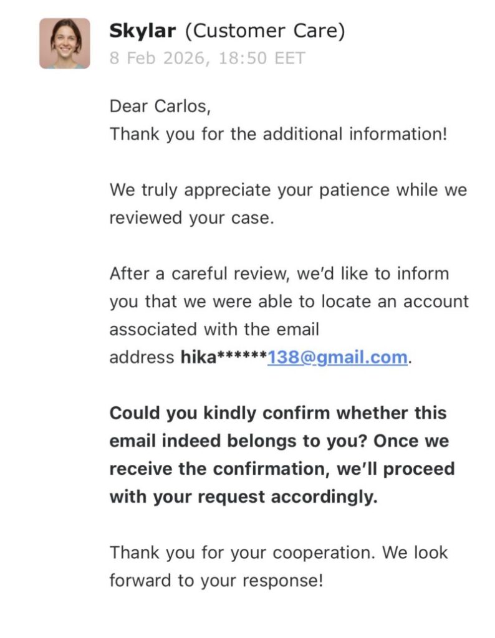Screen dimensions: 495x638
Task: Click the Dear Carlos greeting line
Action: click(160, 106)
